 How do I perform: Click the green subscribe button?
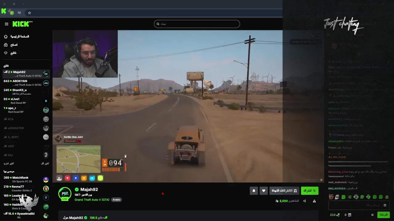[309, 191]
